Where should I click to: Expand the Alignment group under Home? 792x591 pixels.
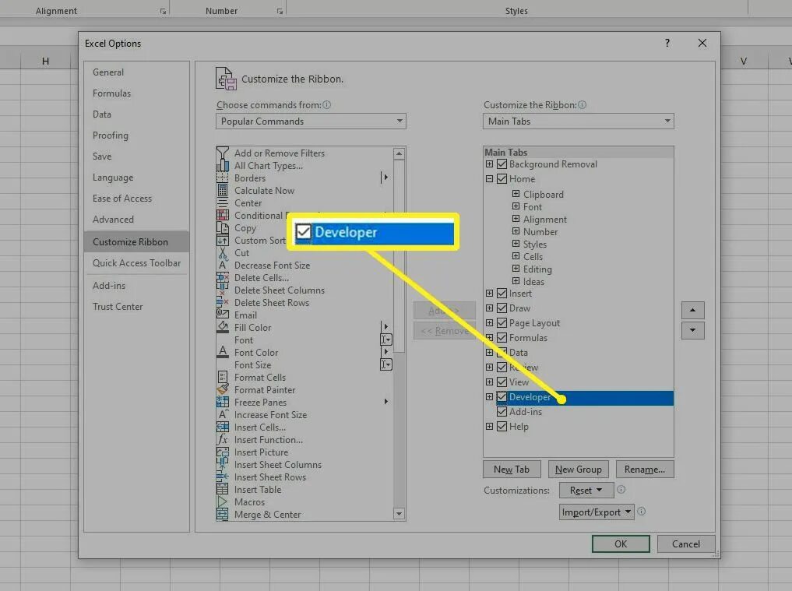(516, 219)
